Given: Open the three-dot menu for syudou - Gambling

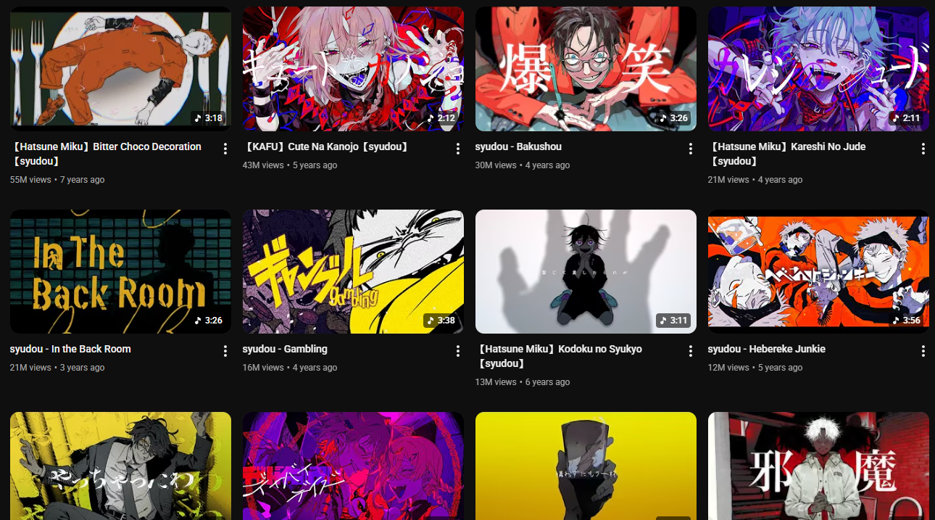Looking at the screenshot, I should pyautogui.click(x=458, y=351).
